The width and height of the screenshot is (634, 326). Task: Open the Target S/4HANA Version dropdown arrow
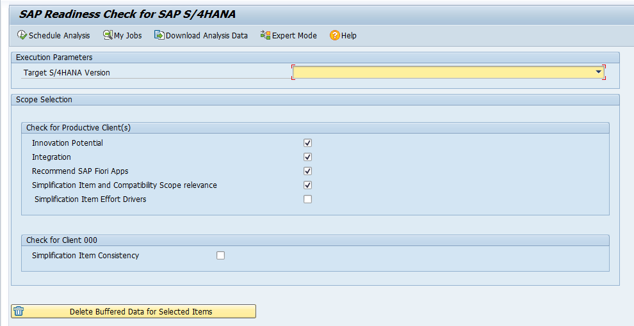599,72
